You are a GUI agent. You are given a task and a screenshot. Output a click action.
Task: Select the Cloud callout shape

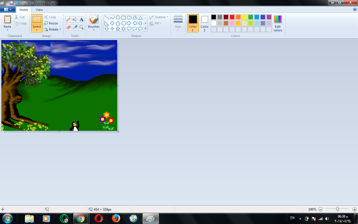point(140,29)
